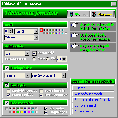
Task: Click the red traffic light Mégsem icon
Action: coord(94,14)
